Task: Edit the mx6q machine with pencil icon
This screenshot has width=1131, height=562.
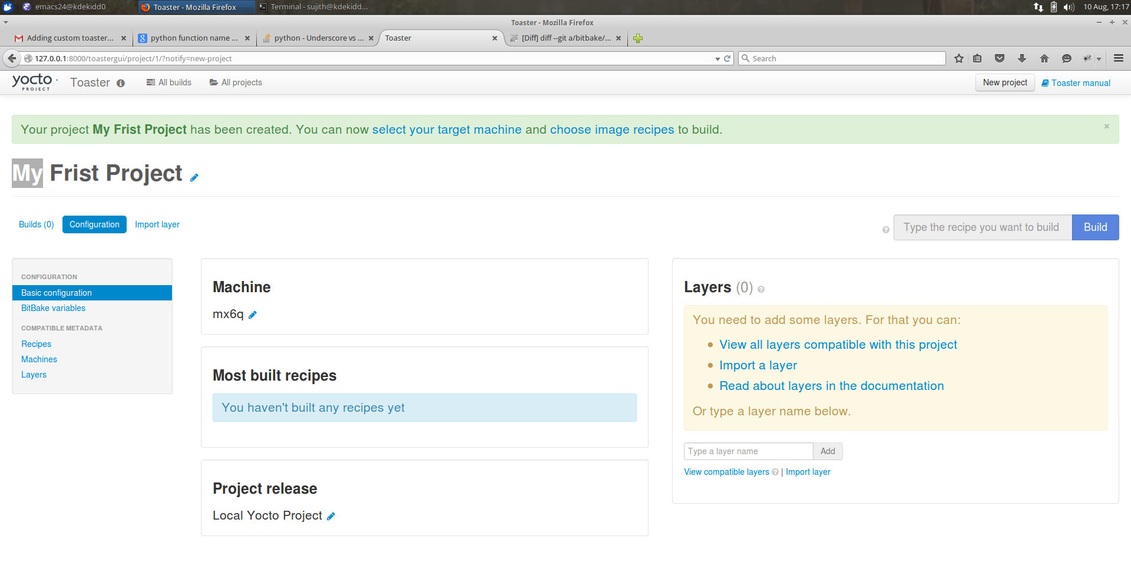Action: [x=253, y=315]
